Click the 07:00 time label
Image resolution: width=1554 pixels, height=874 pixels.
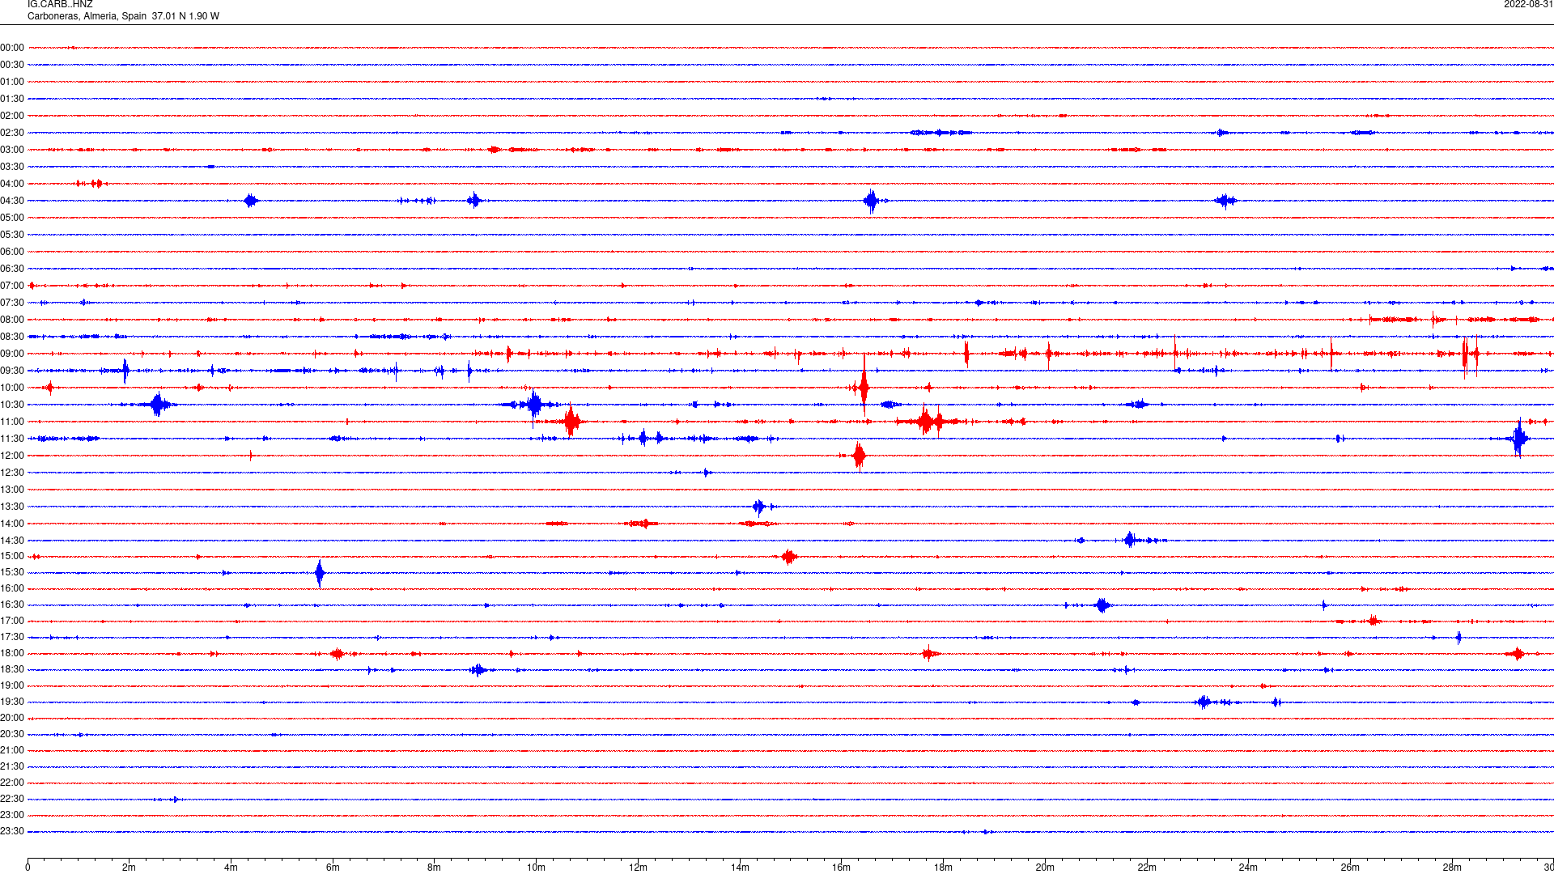[x=12, y=286]
